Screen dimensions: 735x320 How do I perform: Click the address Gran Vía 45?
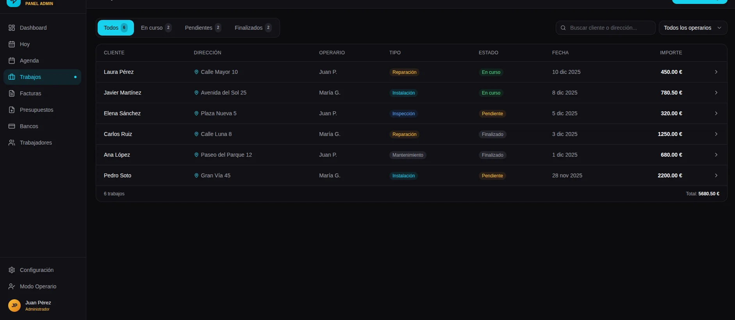click(216, 175)
